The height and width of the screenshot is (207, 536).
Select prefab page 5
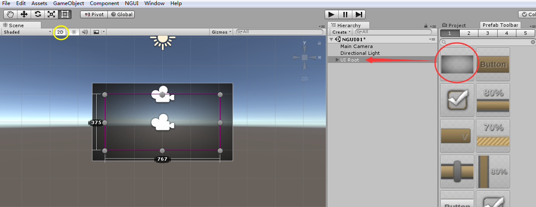[526, 33]
